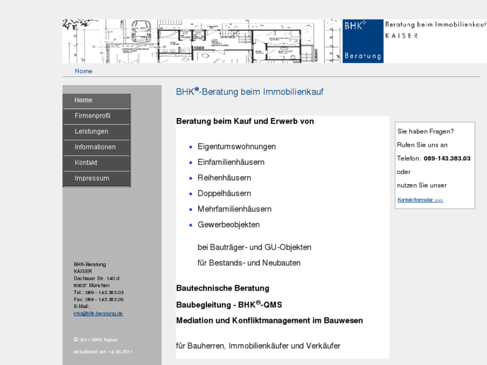
Task: View the Impressum page
Action: [96, 179]
